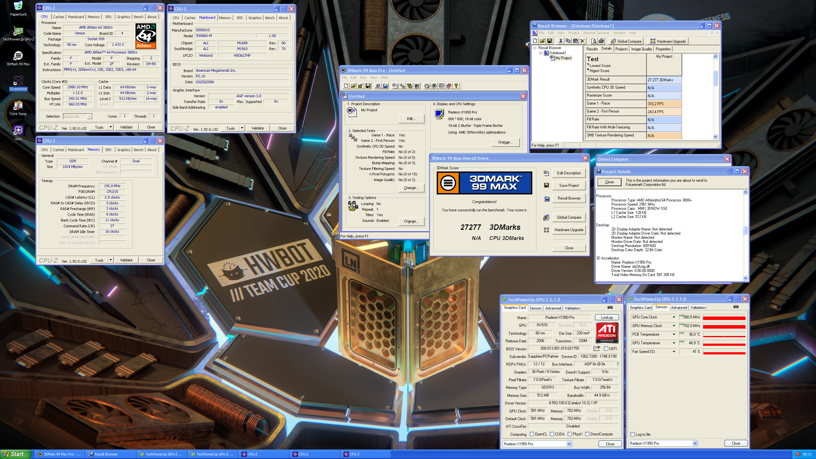Open Advanced tab in GPU-Z Sensors window
Image resolution: width=816 pixels, height=459 pixels.
click(679, 308)
